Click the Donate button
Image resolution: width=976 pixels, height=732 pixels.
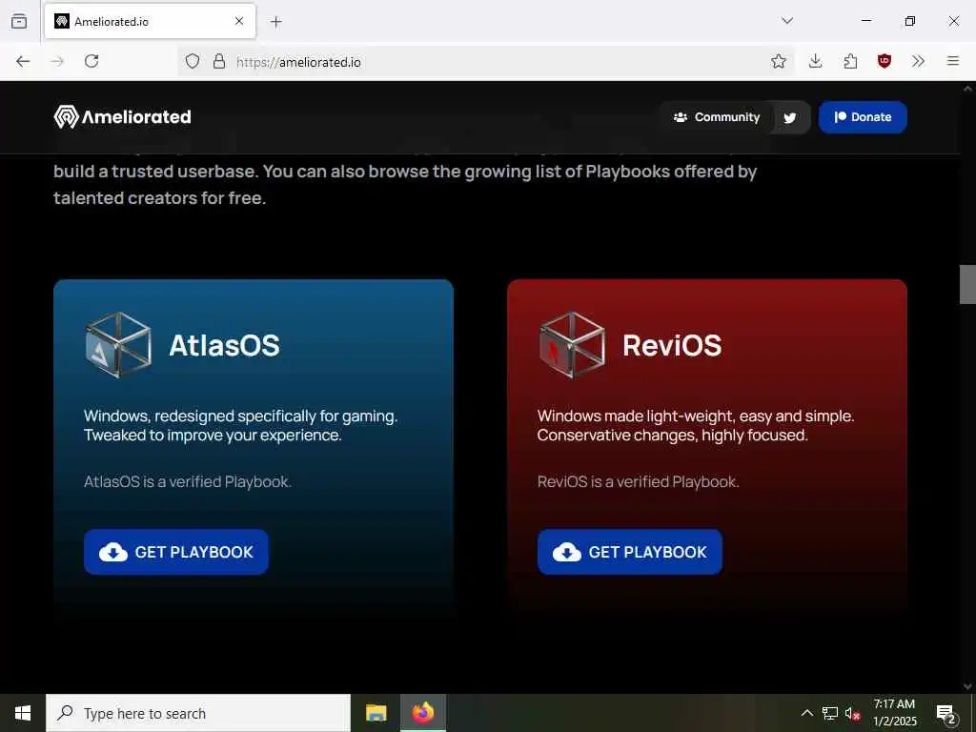[863, 117]
